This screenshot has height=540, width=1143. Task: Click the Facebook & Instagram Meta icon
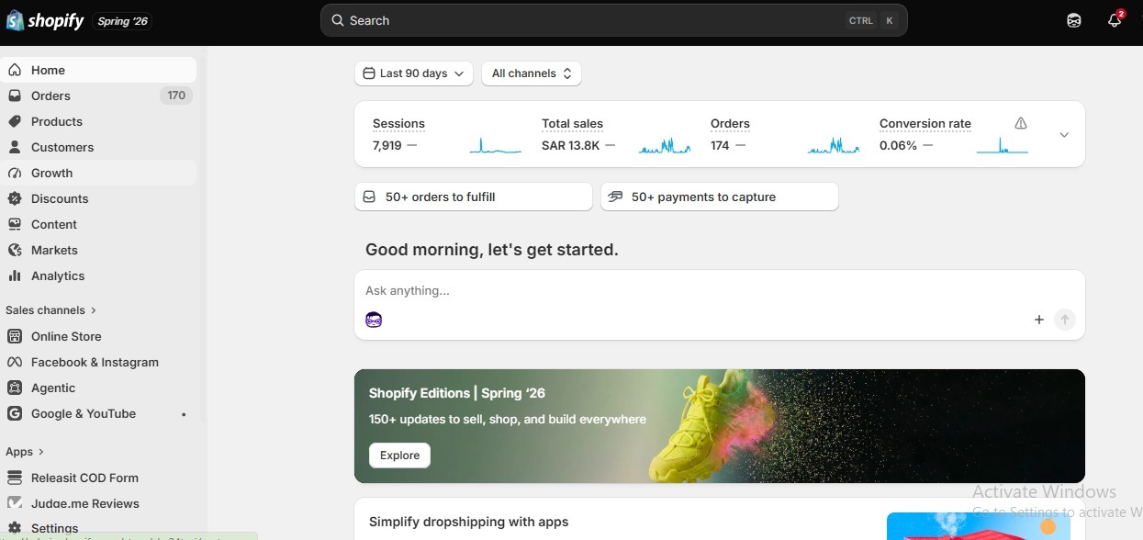click(x=15, y=362)
